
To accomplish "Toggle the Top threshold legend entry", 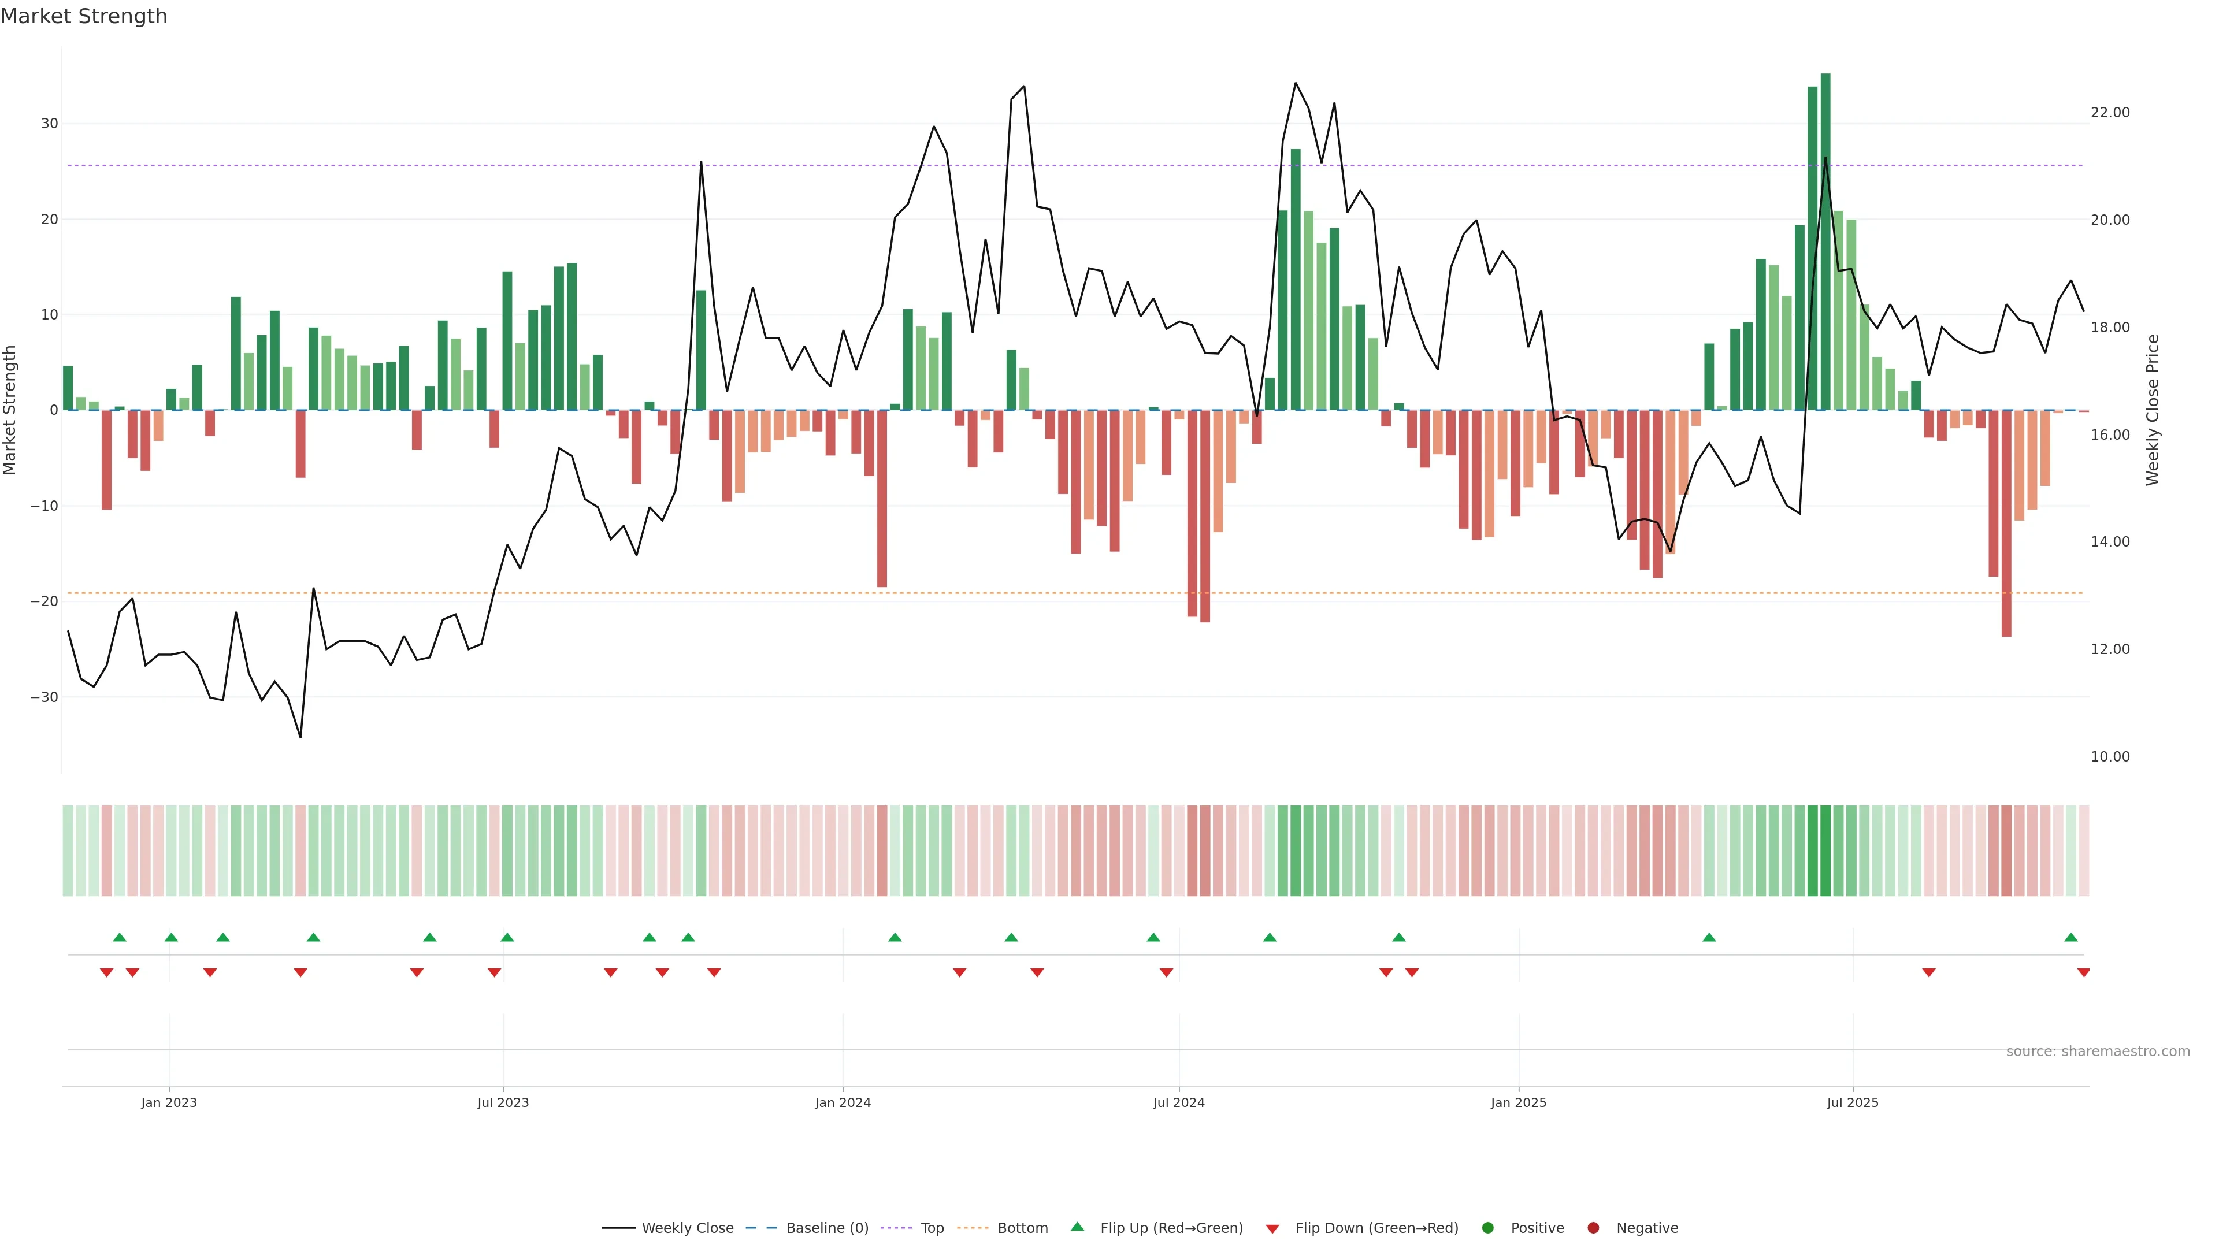I will pos(931,1228).
